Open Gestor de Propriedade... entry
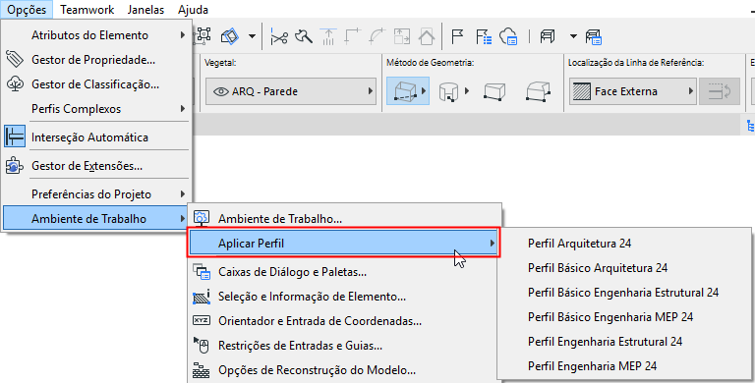 click(96, 60)
